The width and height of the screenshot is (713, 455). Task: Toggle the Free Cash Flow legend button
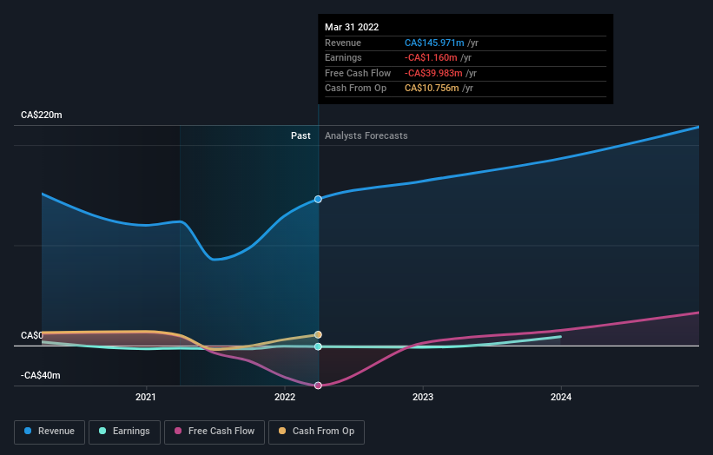(x=215, y=432)
